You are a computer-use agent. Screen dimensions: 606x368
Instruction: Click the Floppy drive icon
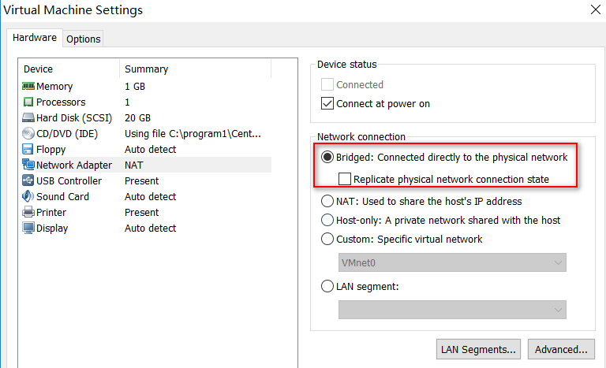pos(28,149)
